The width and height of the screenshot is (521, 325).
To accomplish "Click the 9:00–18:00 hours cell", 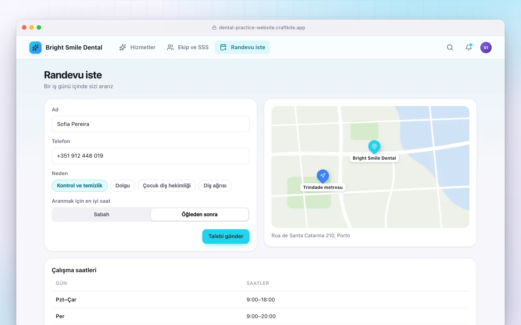I will (x=261, y=300).
